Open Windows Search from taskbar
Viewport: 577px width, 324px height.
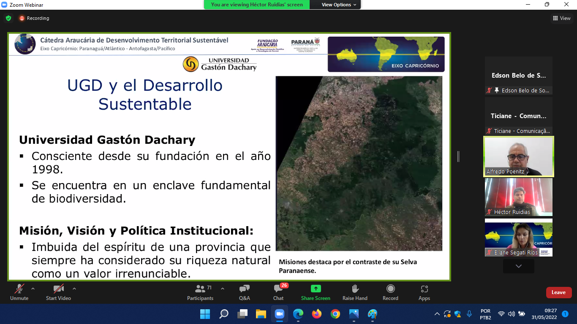(x=224, y=314)
